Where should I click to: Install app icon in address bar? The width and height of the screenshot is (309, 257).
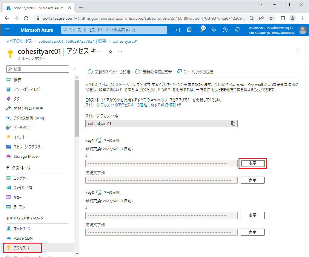pos(252,18)
